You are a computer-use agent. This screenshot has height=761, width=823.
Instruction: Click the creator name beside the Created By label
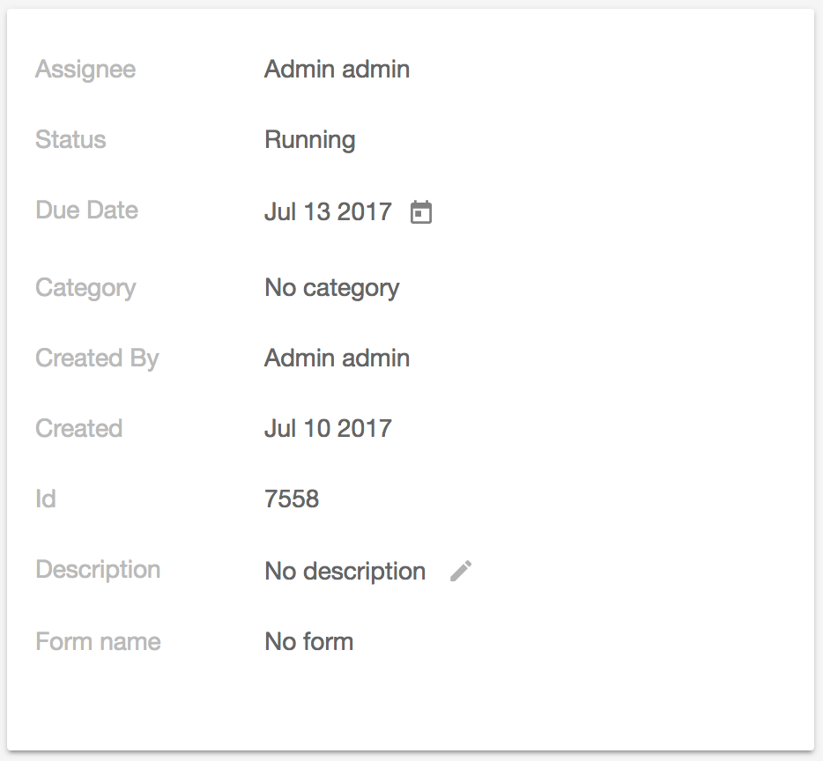337,358
